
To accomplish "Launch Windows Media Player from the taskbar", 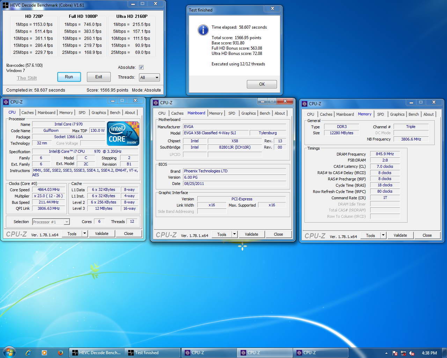I will pos(44,353).
